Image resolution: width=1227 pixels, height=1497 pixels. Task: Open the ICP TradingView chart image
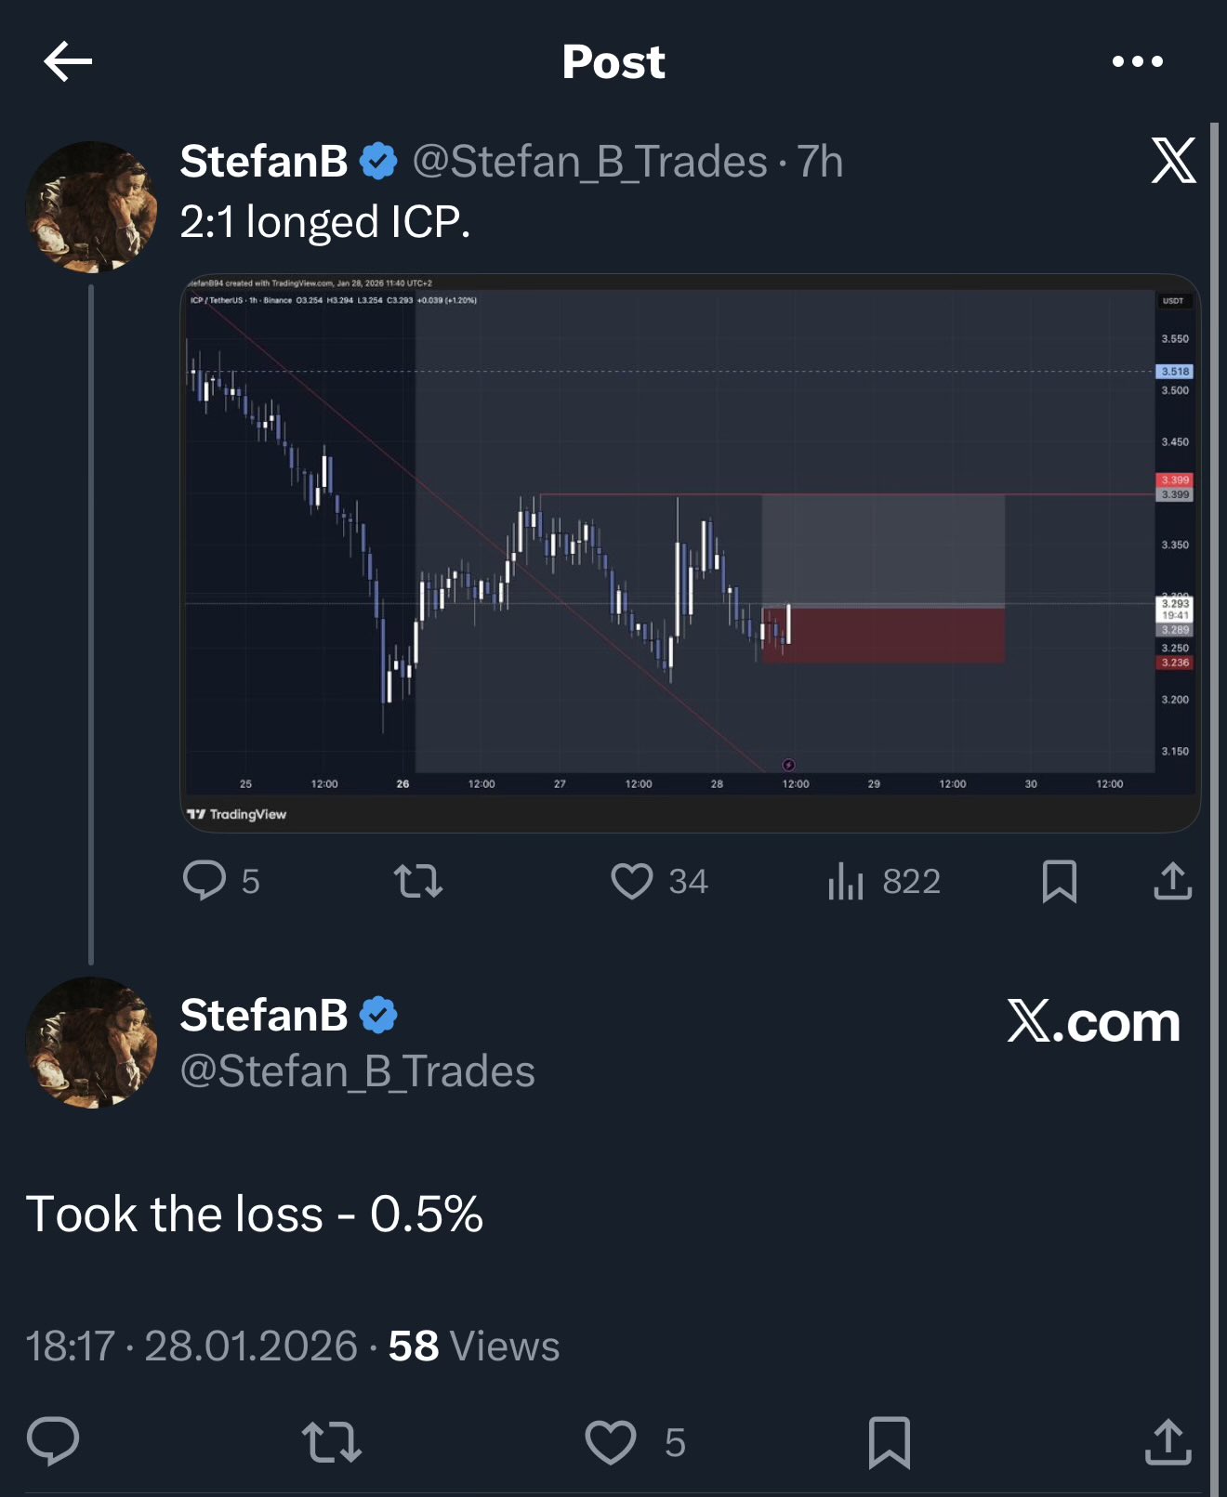click(689, 552)
